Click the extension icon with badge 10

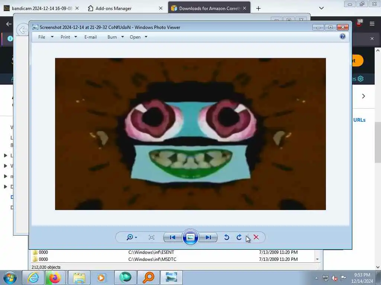click(359, 23)
